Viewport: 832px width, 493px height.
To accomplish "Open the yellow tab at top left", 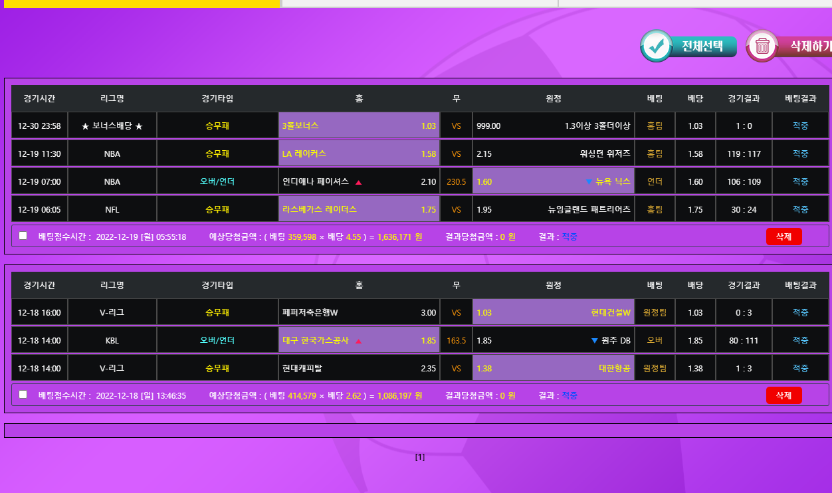I will coord(142,3).
